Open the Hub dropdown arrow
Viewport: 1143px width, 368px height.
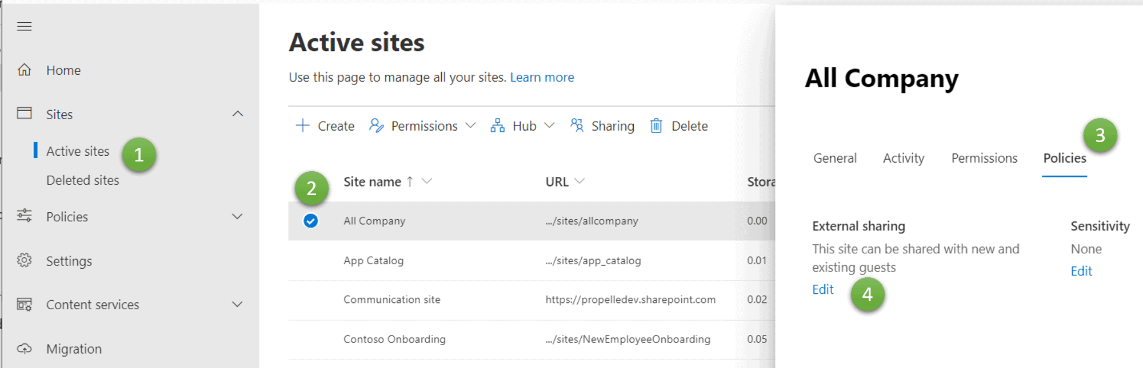tap(549, 126)
